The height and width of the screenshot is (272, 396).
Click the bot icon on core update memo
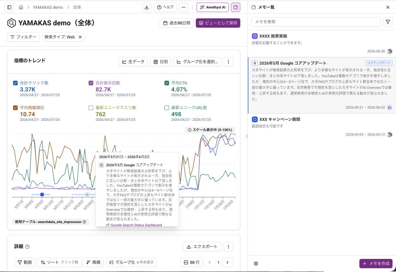point(390,107)
